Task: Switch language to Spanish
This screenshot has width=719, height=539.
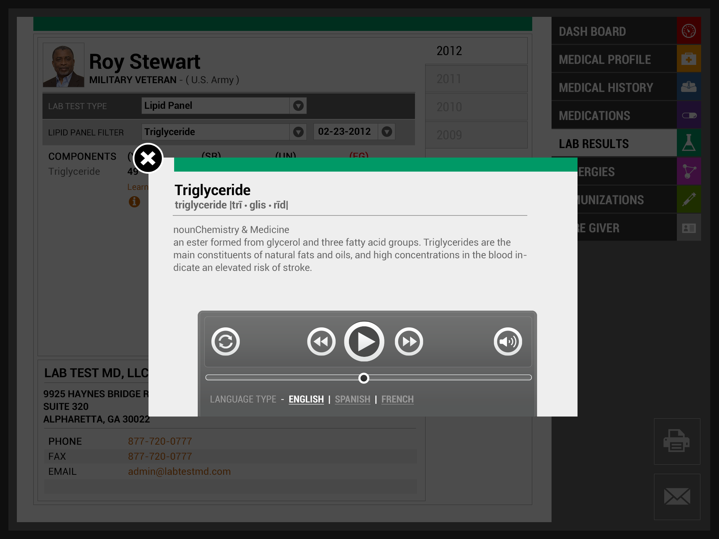Action: point(352,399)
